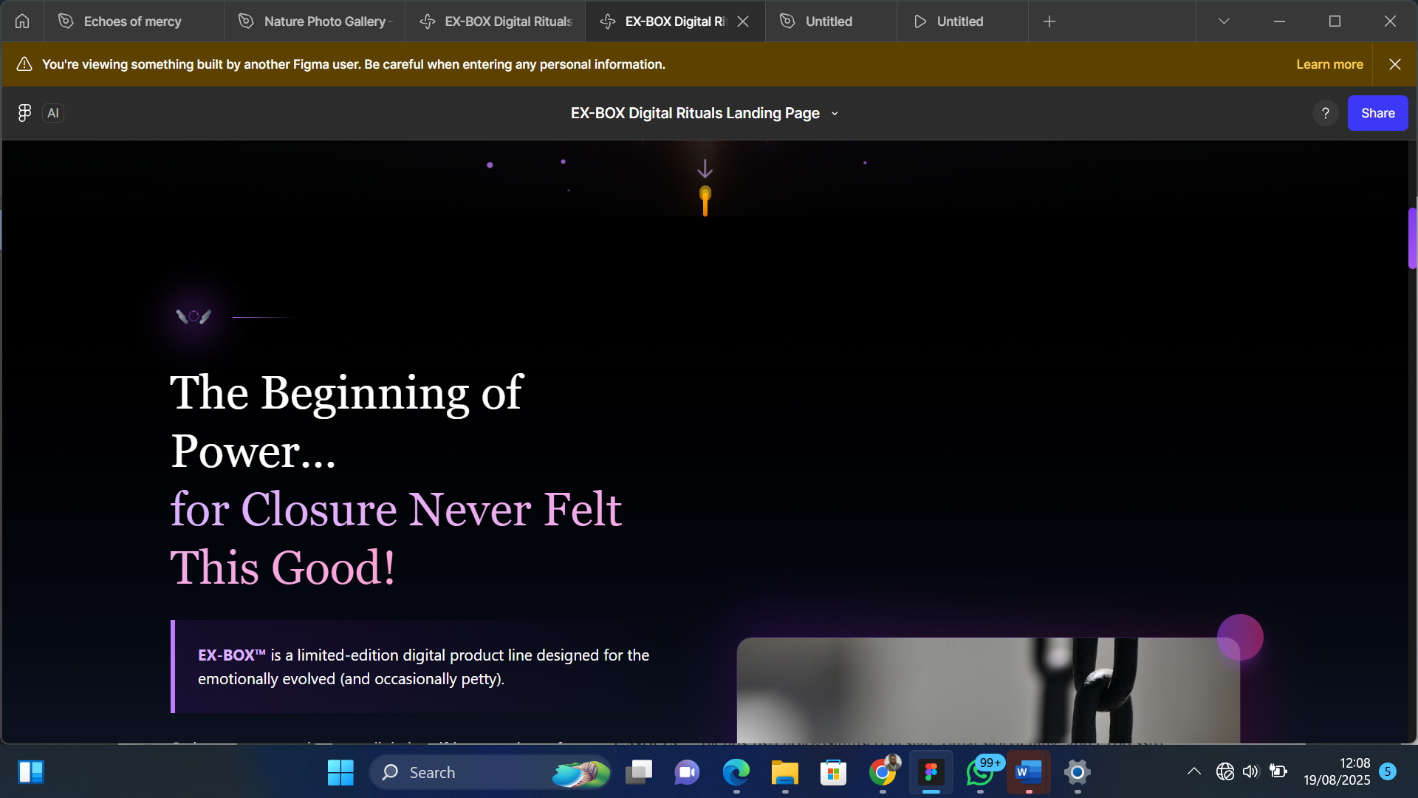1418x798 pixels.
Task: Click the Share button
Action: tap(1377, 113)
